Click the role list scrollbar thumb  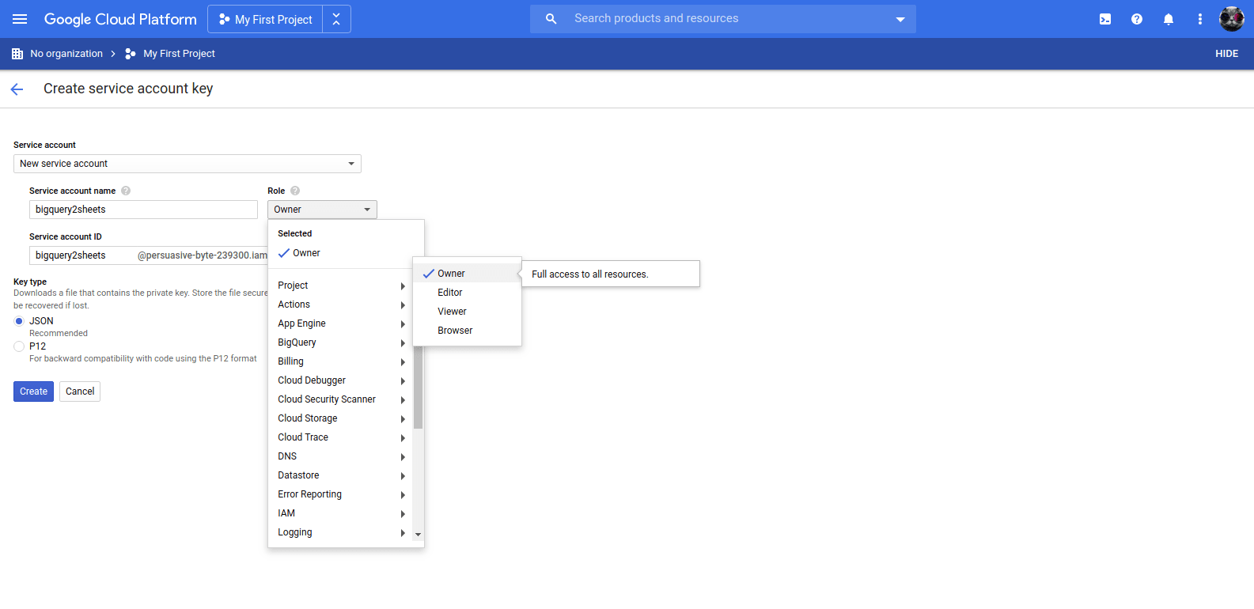point(418,388)
